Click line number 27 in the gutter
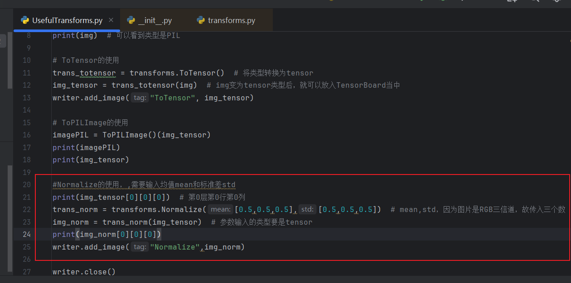This screenshot has width=571, height=283. (26, 272)
